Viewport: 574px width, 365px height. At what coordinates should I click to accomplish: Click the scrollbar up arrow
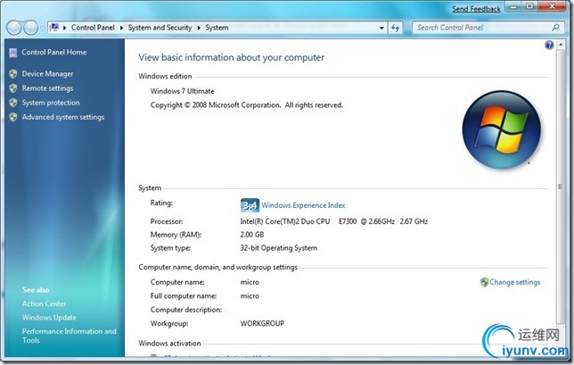click(561, 46)
